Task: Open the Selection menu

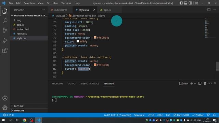Action: 29,3
